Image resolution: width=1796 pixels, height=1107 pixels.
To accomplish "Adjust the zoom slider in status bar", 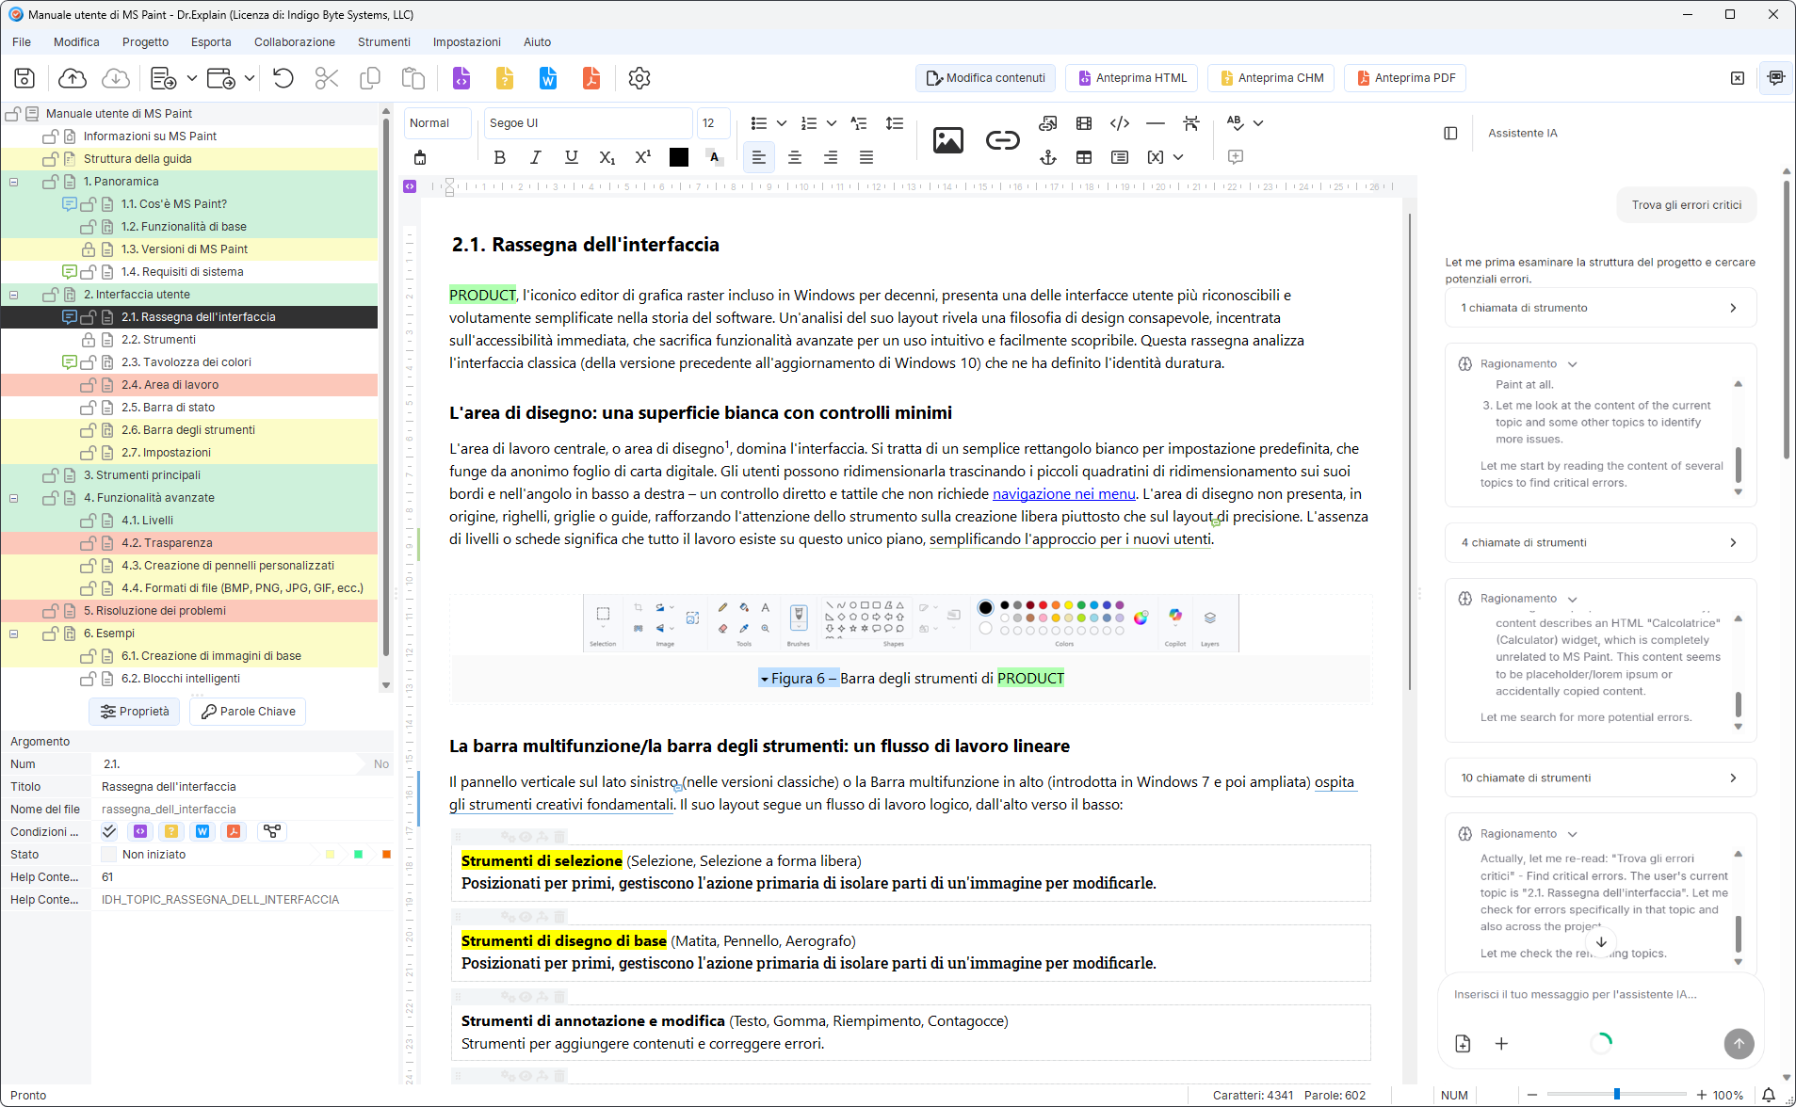I will [1617, 1095].
